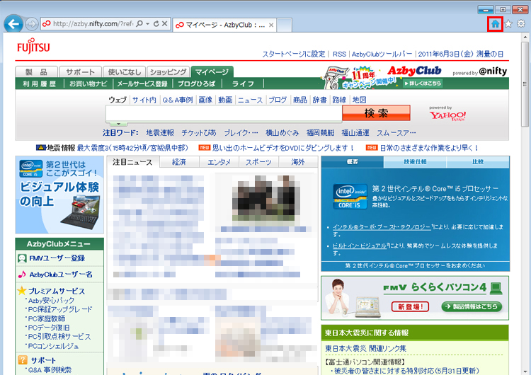Image resolution: width=531 pixels, height=375 pixels.
Task: Open 利用履歴 in the green menu
Action: click(39, 83)
